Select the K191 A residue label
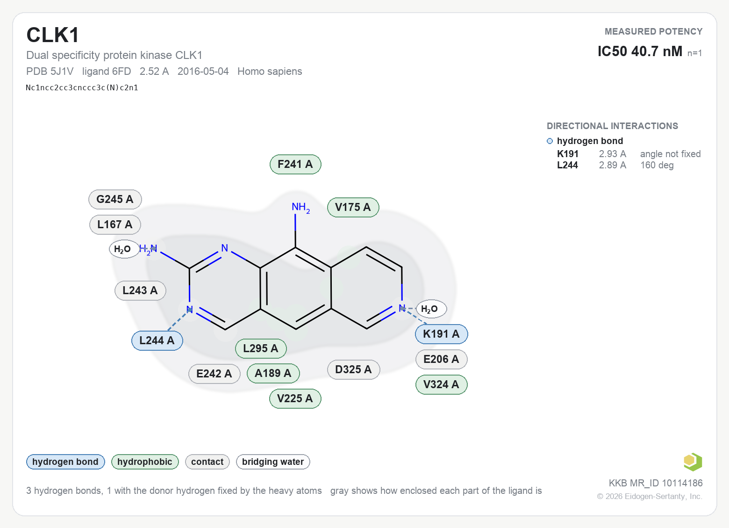This screenshot has height=528, width=729. (x=441, y=334)
